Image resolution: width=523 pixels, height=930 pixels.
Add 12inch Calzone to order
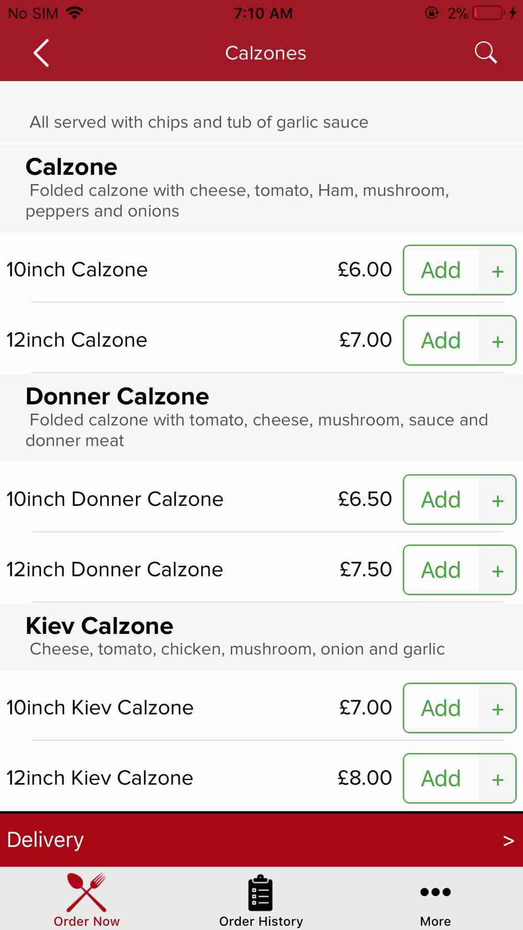point(441,341)
